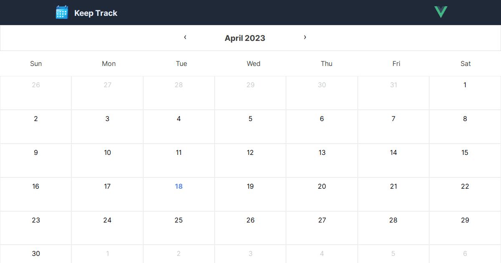
Task: Open the greyed May 1 day cell
Action: tap(107, 254)
